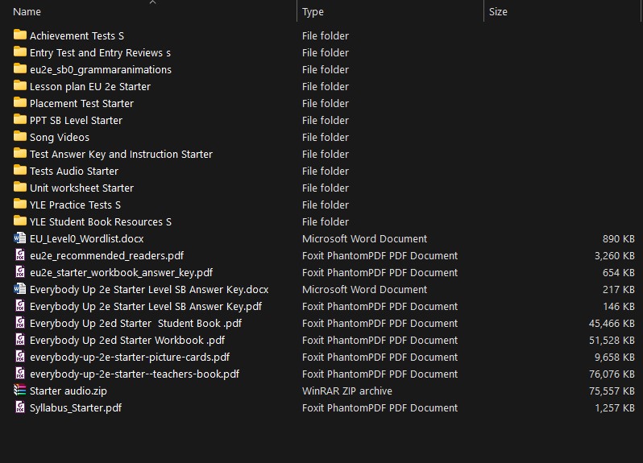Image resolution: width=643 pixels, height=463 pixels.
Task: Select eu2e_starter_workbook_answer_key.pdf file
Action: point(121,272)
